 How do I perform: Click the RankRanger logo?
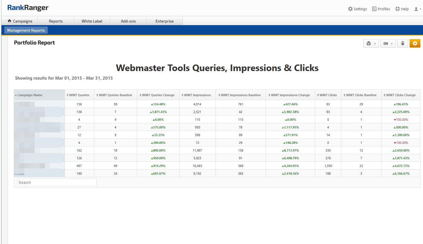point(28,8)
